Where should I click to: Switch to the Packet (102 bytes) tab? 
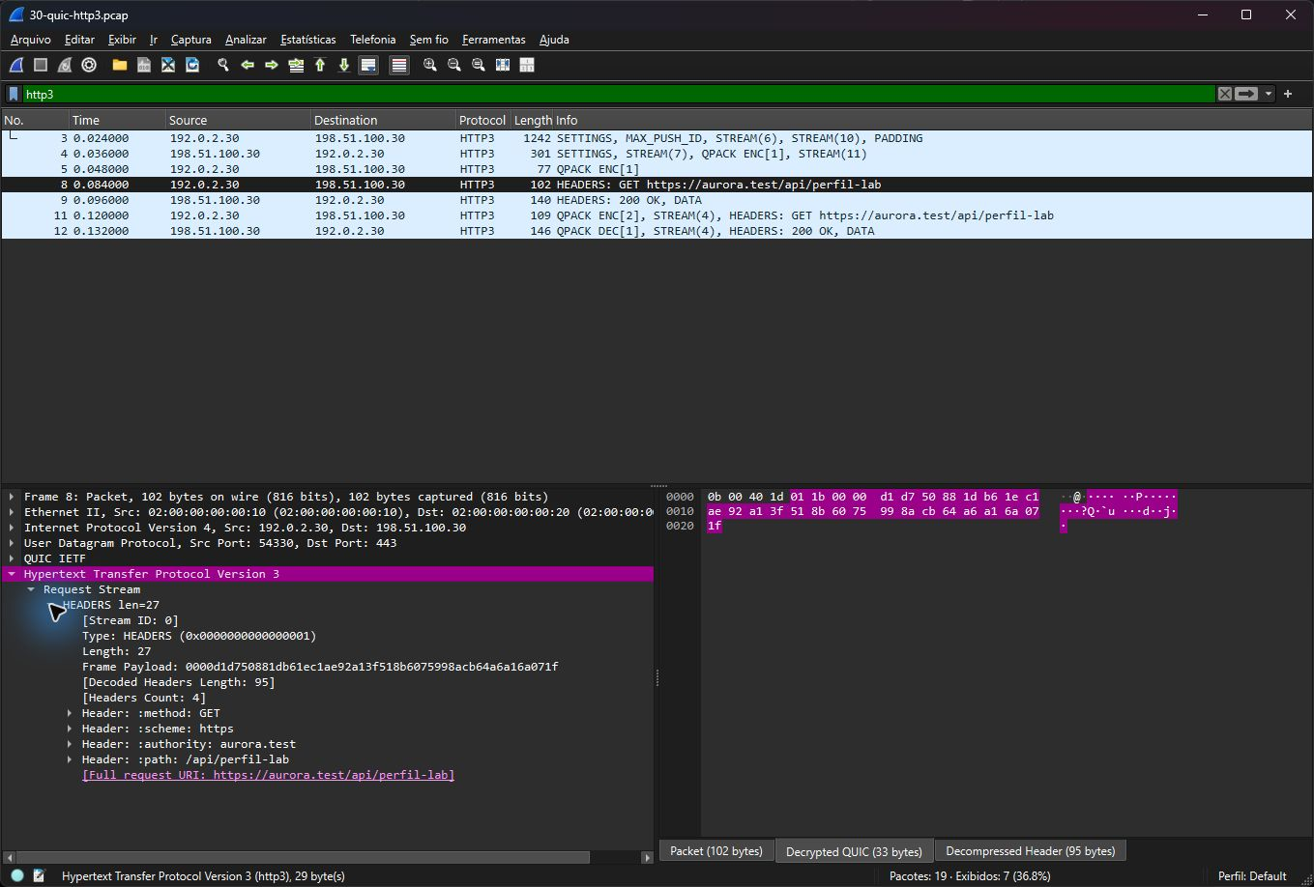tap(716, 851)
